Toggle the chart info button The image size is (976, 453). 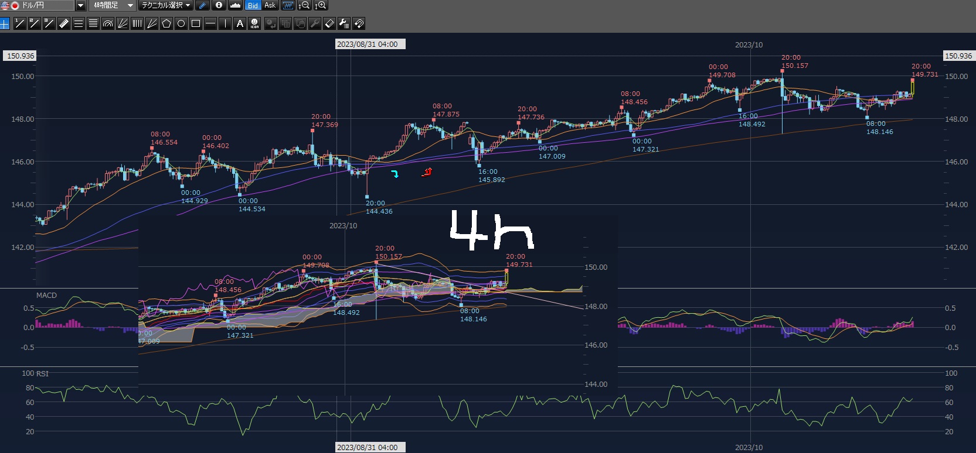pyautogui.click(x=219, y=5)
